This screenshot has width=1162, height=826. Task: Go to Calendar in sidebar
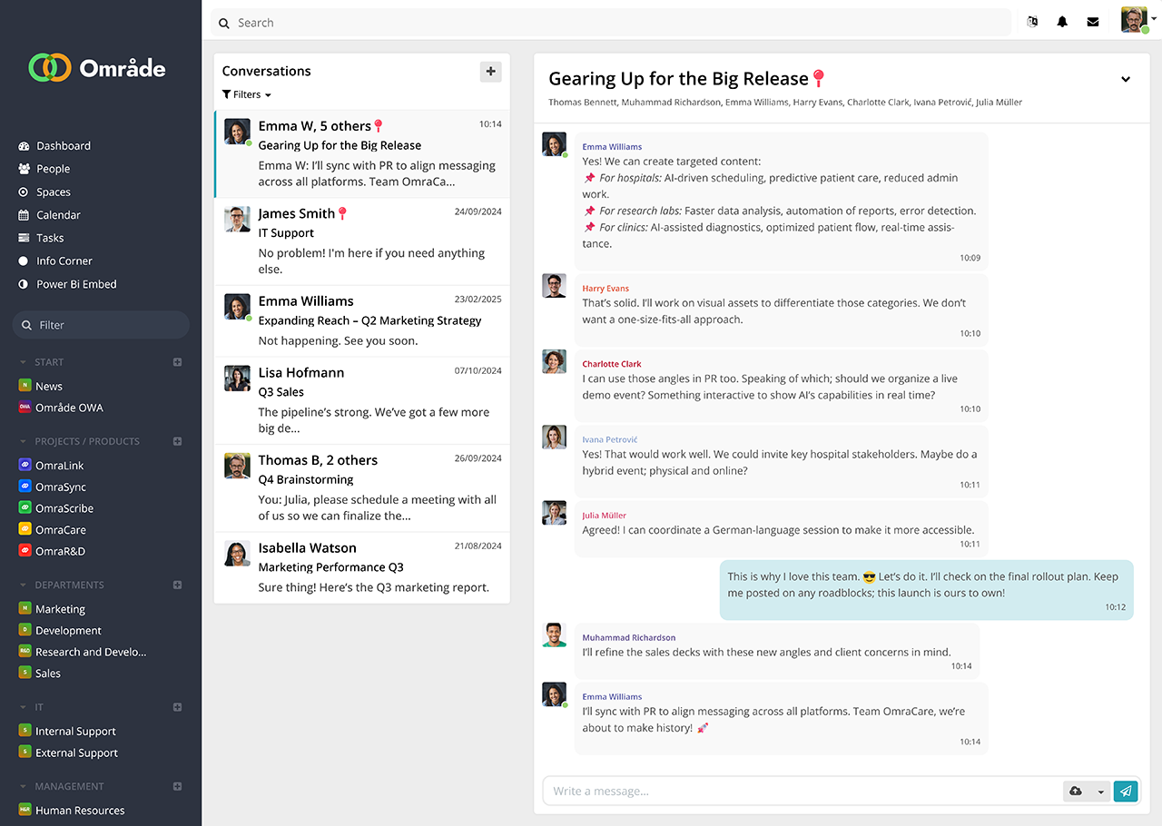(x=58, y=215)
